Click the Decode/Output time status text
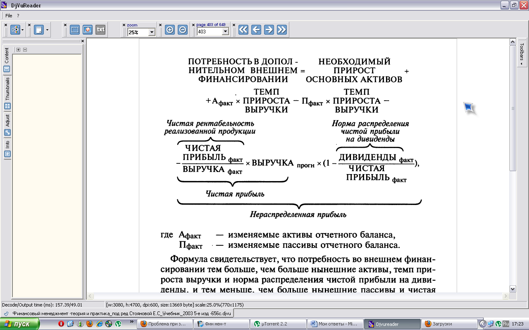The height and width of the screenshot is (330, 529). tap(43, 305)
